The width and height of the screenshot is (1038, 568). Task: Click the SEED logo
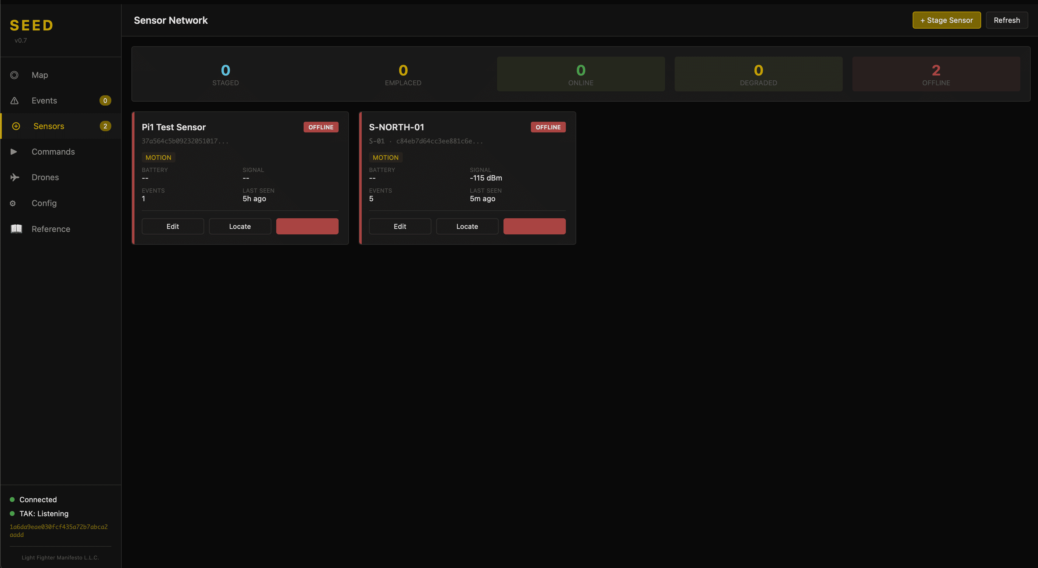point(31,25)
